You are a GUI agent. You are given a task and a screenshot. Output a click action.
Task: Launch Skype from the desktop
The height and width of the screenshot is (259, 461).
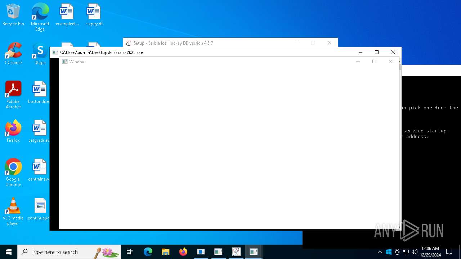[x=40, y=54]
